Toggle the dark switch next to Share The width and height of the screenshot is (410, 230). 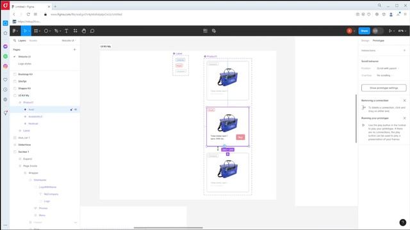coord(377,31)
